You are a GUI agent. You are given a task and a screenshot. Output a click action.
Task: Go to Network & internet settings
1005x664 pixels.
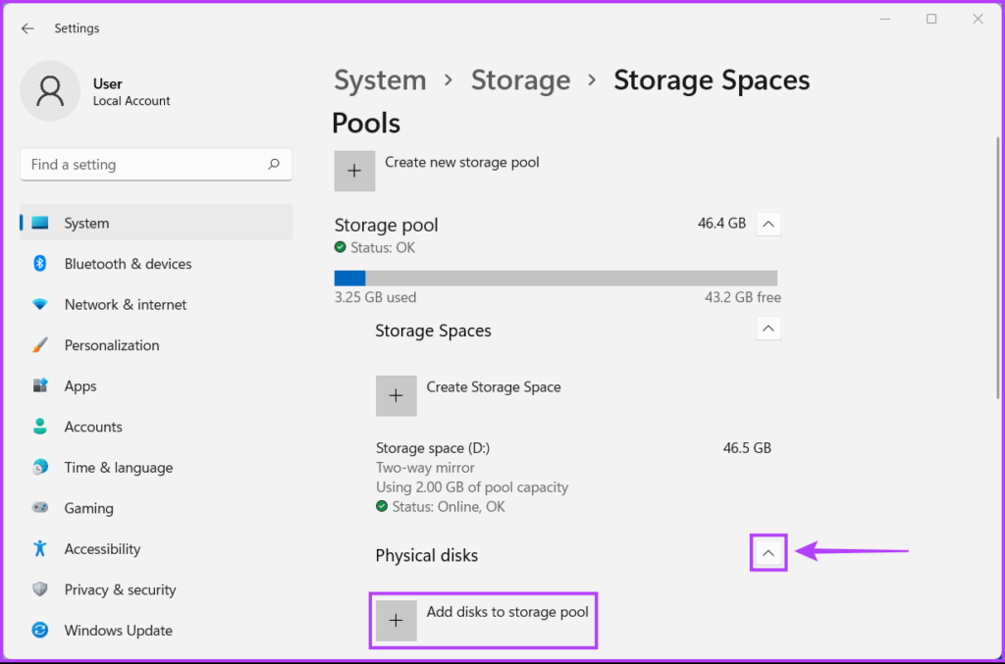[125, 305]
